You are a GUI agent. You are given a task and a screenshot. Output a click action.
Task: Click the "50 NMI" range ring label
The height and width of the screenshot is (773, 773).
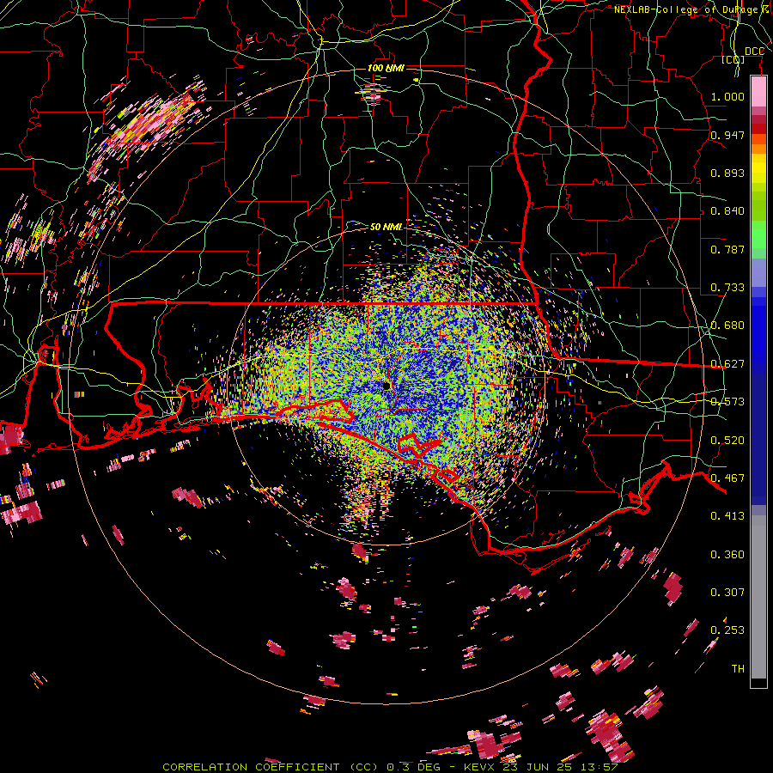[x=386, y=227]
